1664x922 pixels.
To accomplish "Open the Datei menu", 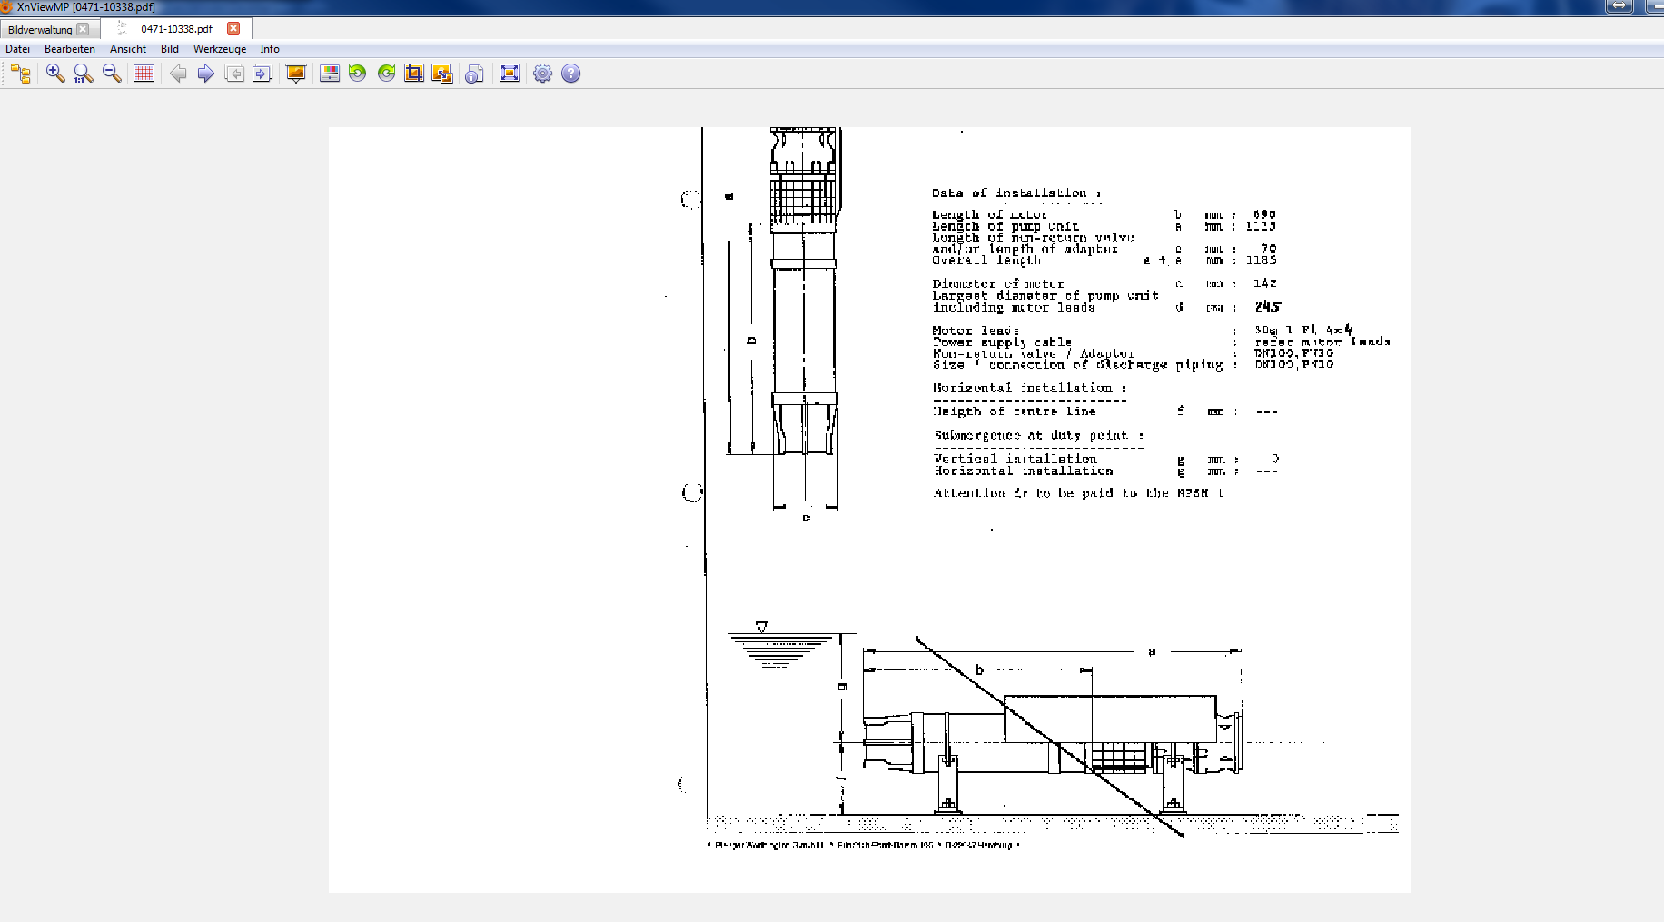I will point(18,49).
